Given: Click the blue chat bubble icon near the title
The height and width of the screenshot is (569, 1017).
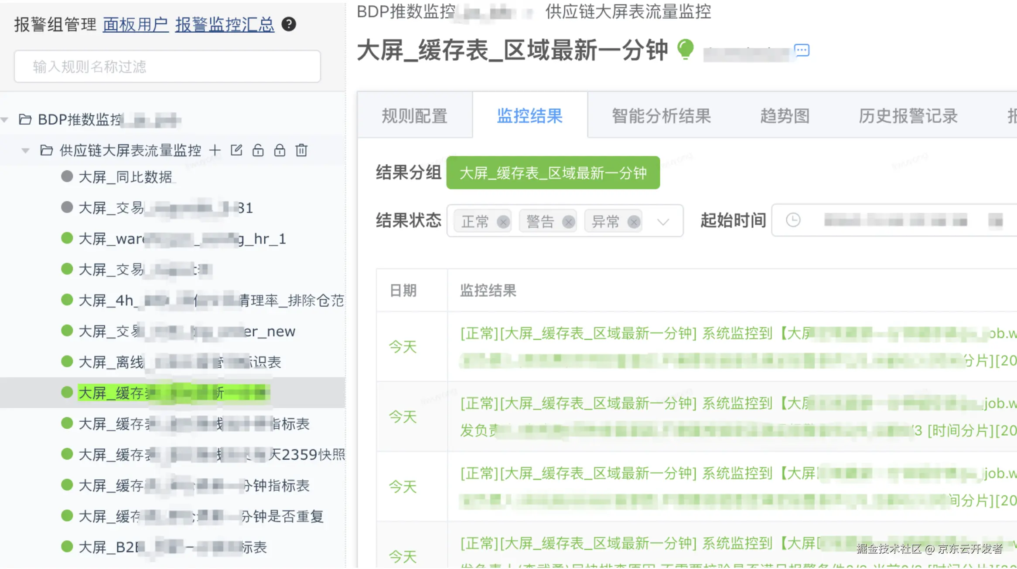Looking at the screenshot, I should pos(802,51).
